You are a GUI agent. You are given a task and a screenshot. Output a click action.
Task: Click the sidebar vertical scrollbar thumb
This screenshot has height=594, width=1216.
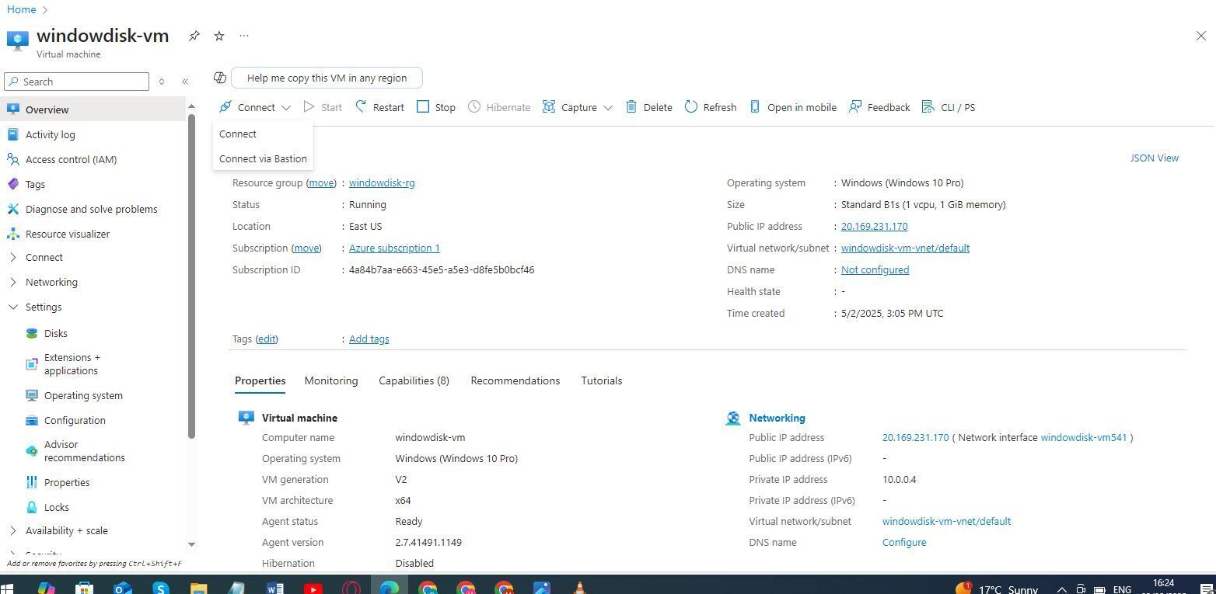coord(191,276)
